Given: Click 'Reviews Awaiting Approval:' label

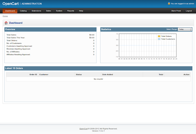Looking at the screenshot, I should coord(18,49).
